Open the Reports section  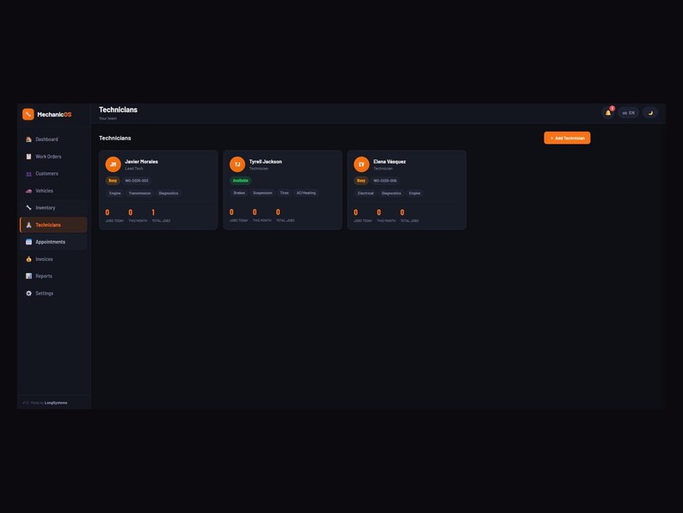[53, 276]
